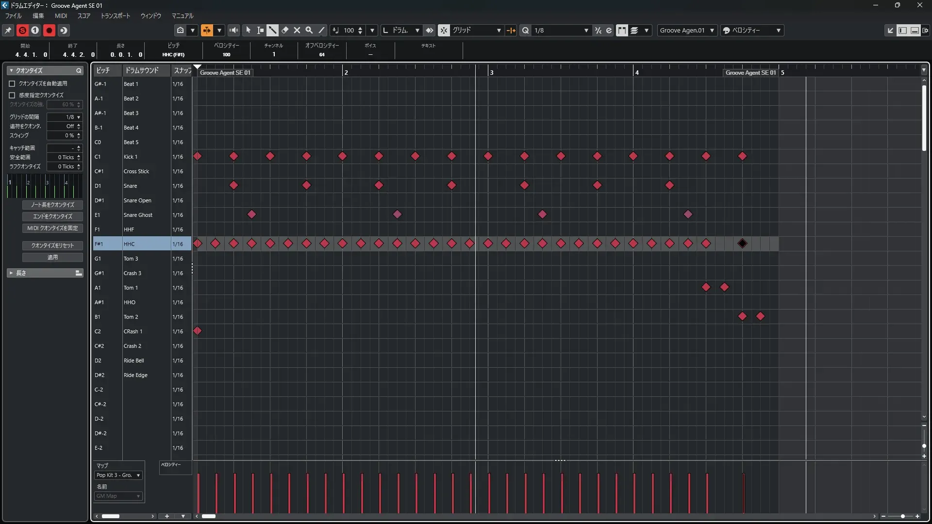Click the horizontal zoom slider handle

[x=902, y=516]
